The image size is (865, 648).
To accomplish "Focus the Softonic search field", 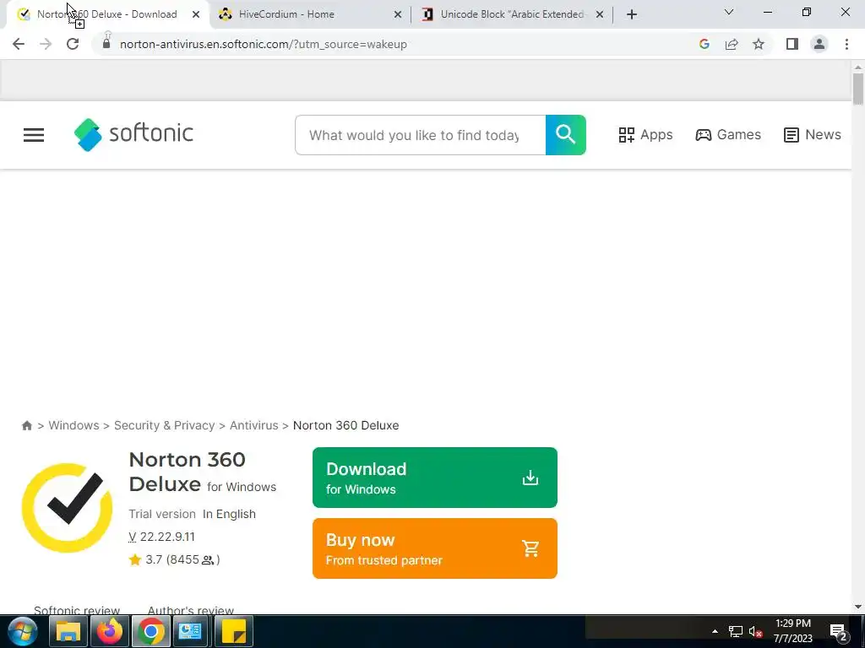I will [x=421, y=135].
